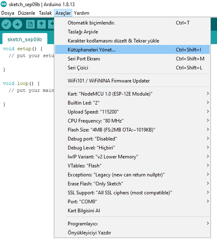Expand Programlayıcı submenu
Image resolution: width=217 pixels, height=245 pixels.
pos(132,224)
